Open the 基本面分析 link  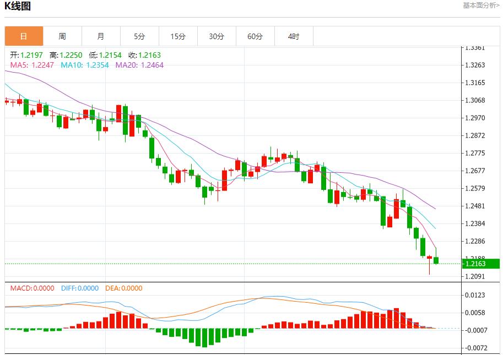point(480,6)
